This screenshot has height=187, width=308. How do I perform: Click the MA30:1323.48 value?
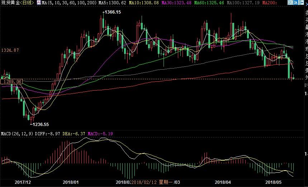(x=176, y=2)
